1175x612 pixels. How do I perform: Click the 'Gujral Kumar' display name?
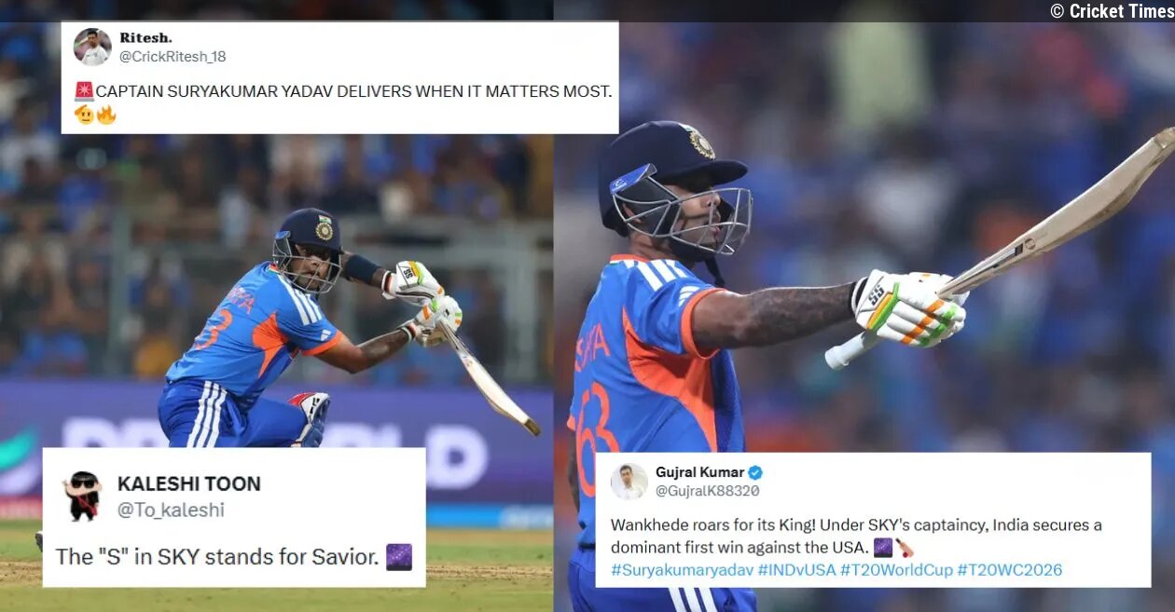[699, 472]
